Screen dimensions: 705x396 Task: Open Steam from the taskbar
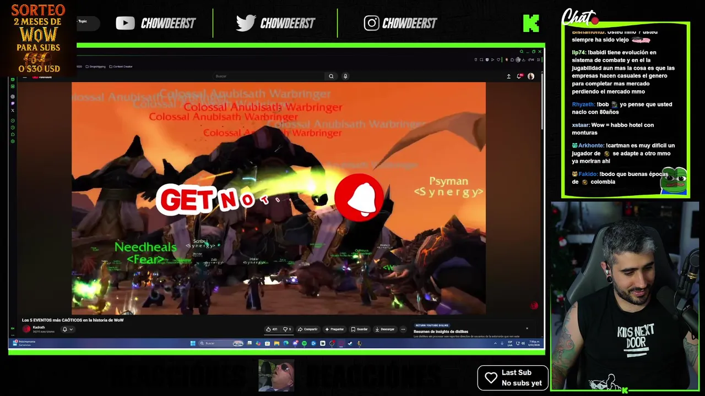[x=350, y=343]
